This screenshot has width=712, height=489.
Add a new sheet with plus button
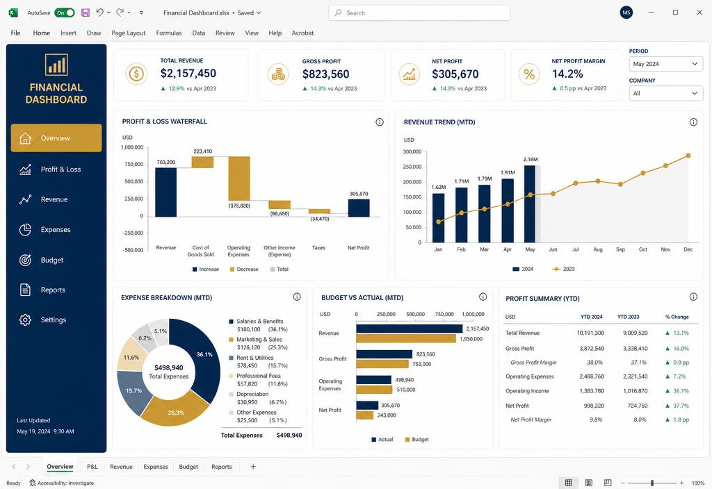[253, 466]
